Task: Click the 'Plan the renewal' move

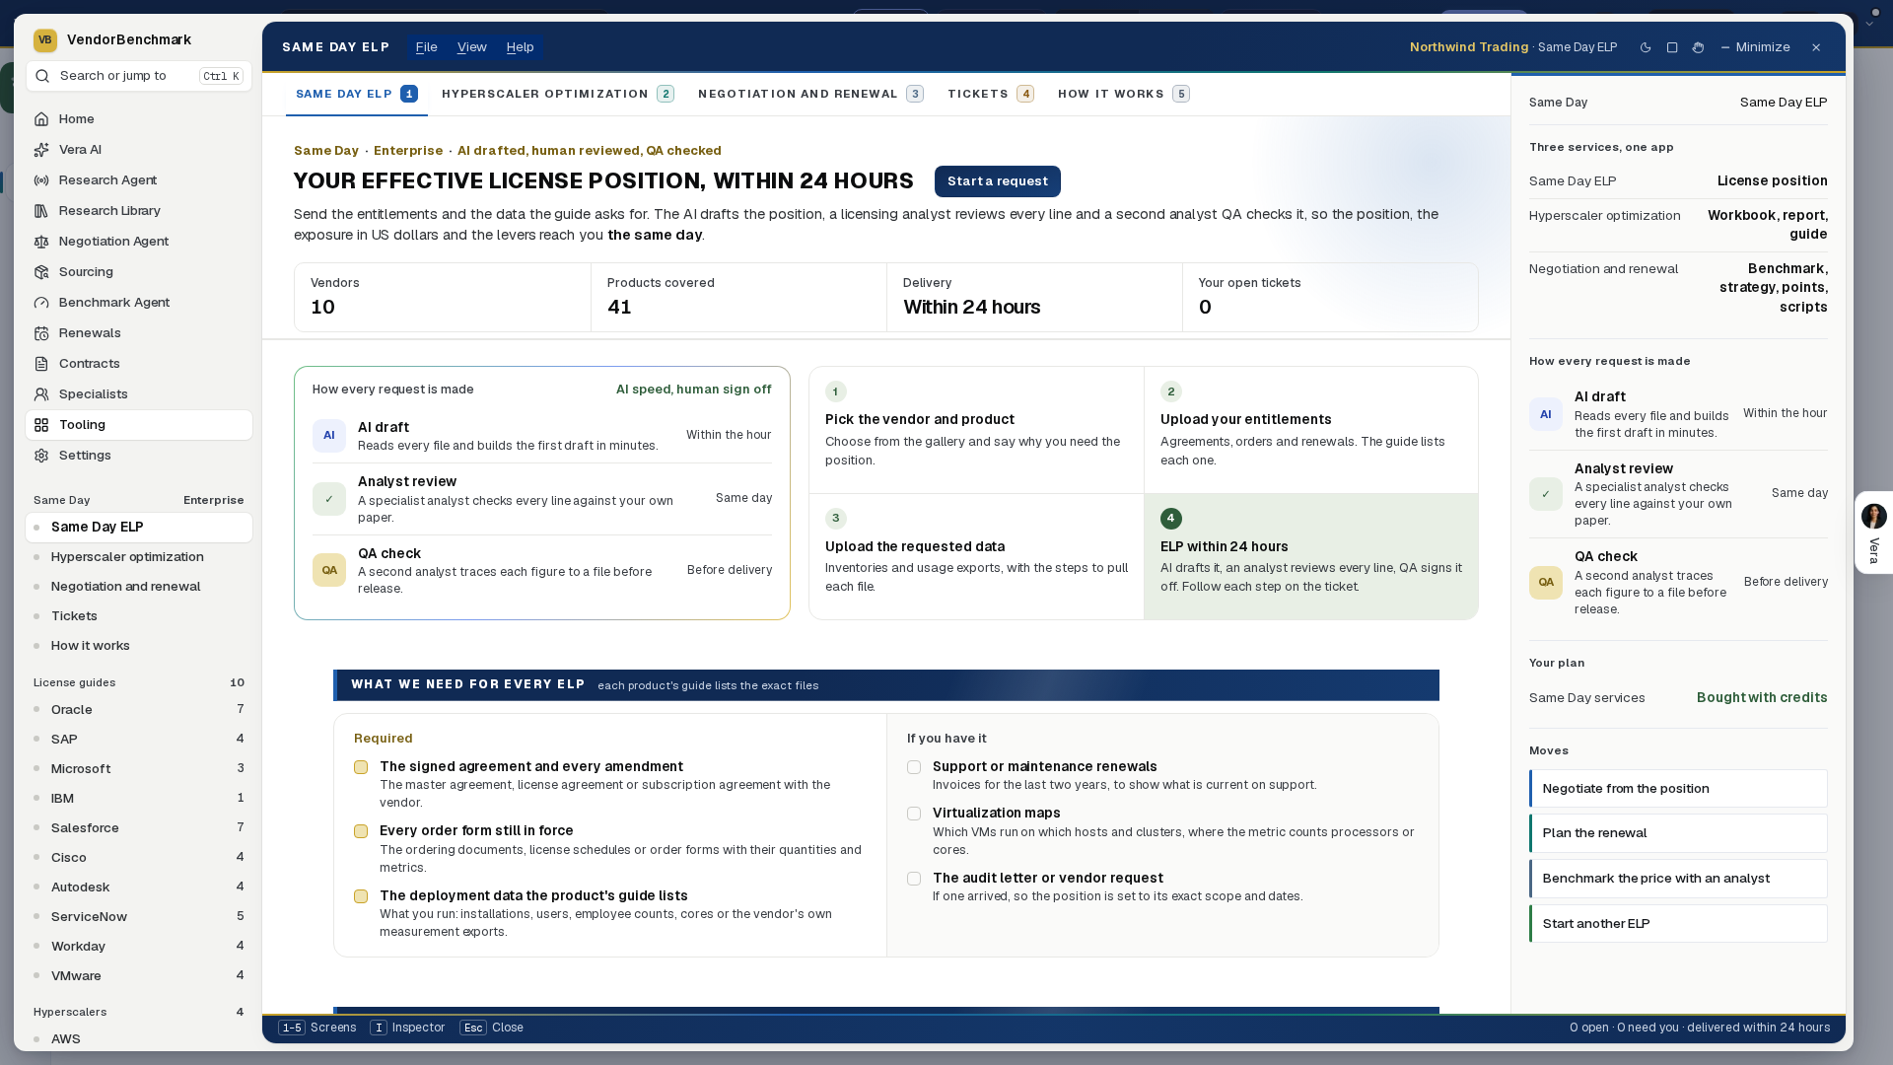Action: click(x=1678, y=833)
